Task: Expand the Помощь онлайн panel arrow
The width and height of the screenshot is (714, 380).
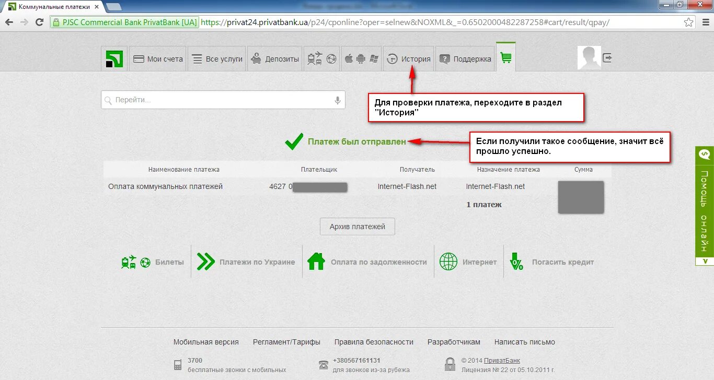Action: pos(705,261)
